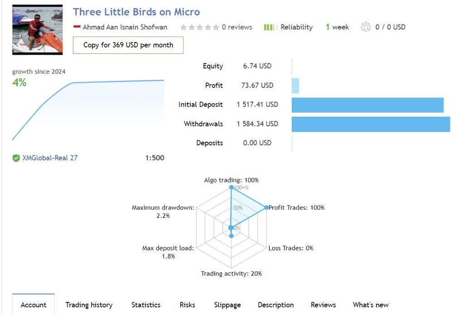Click Copy for 369 USD per month
The height and width of the screenshot is (315, 453).
128,45
